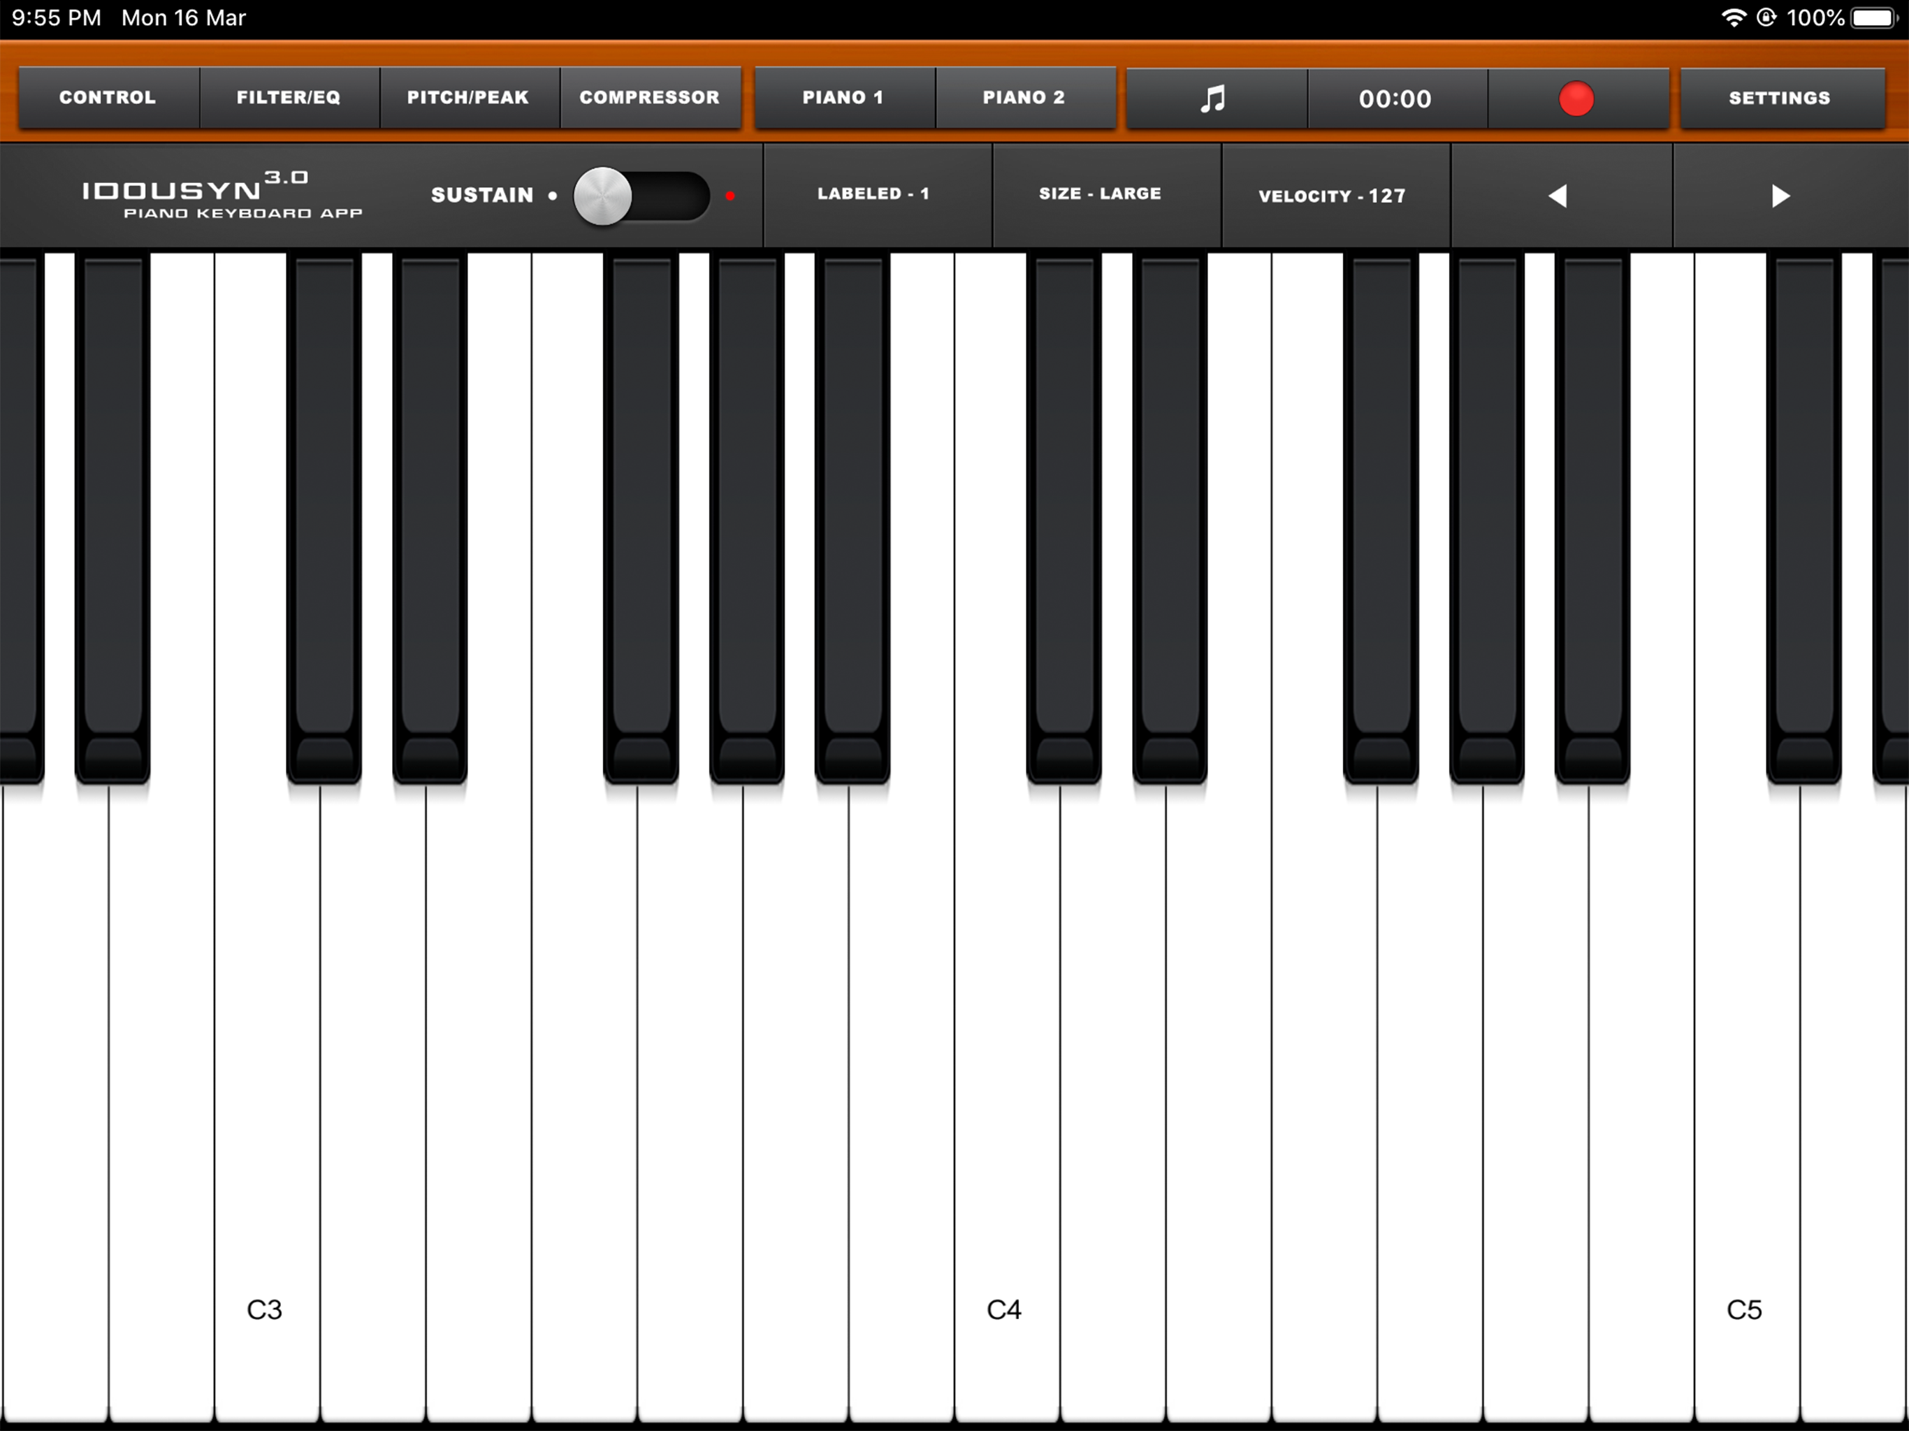Screen dimensions: 1909x1431
Task: Change keyboard Size - Large option
Action: point(1101,194)
